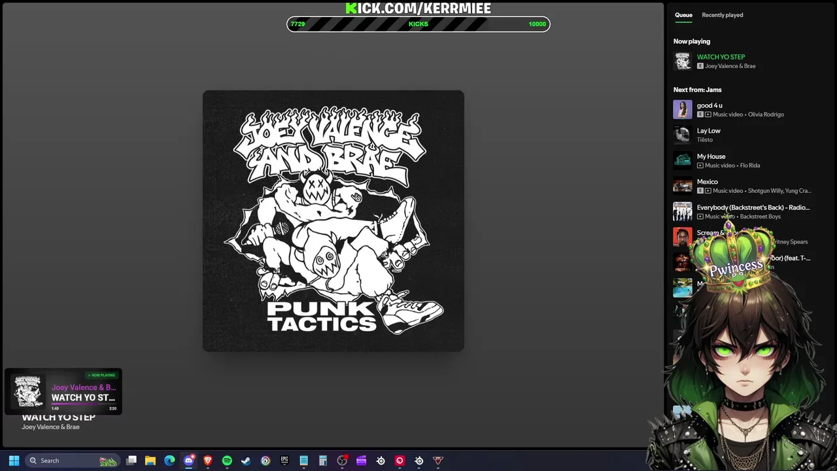
Task: Open artist Tiësto link
Action: point(704,140)
